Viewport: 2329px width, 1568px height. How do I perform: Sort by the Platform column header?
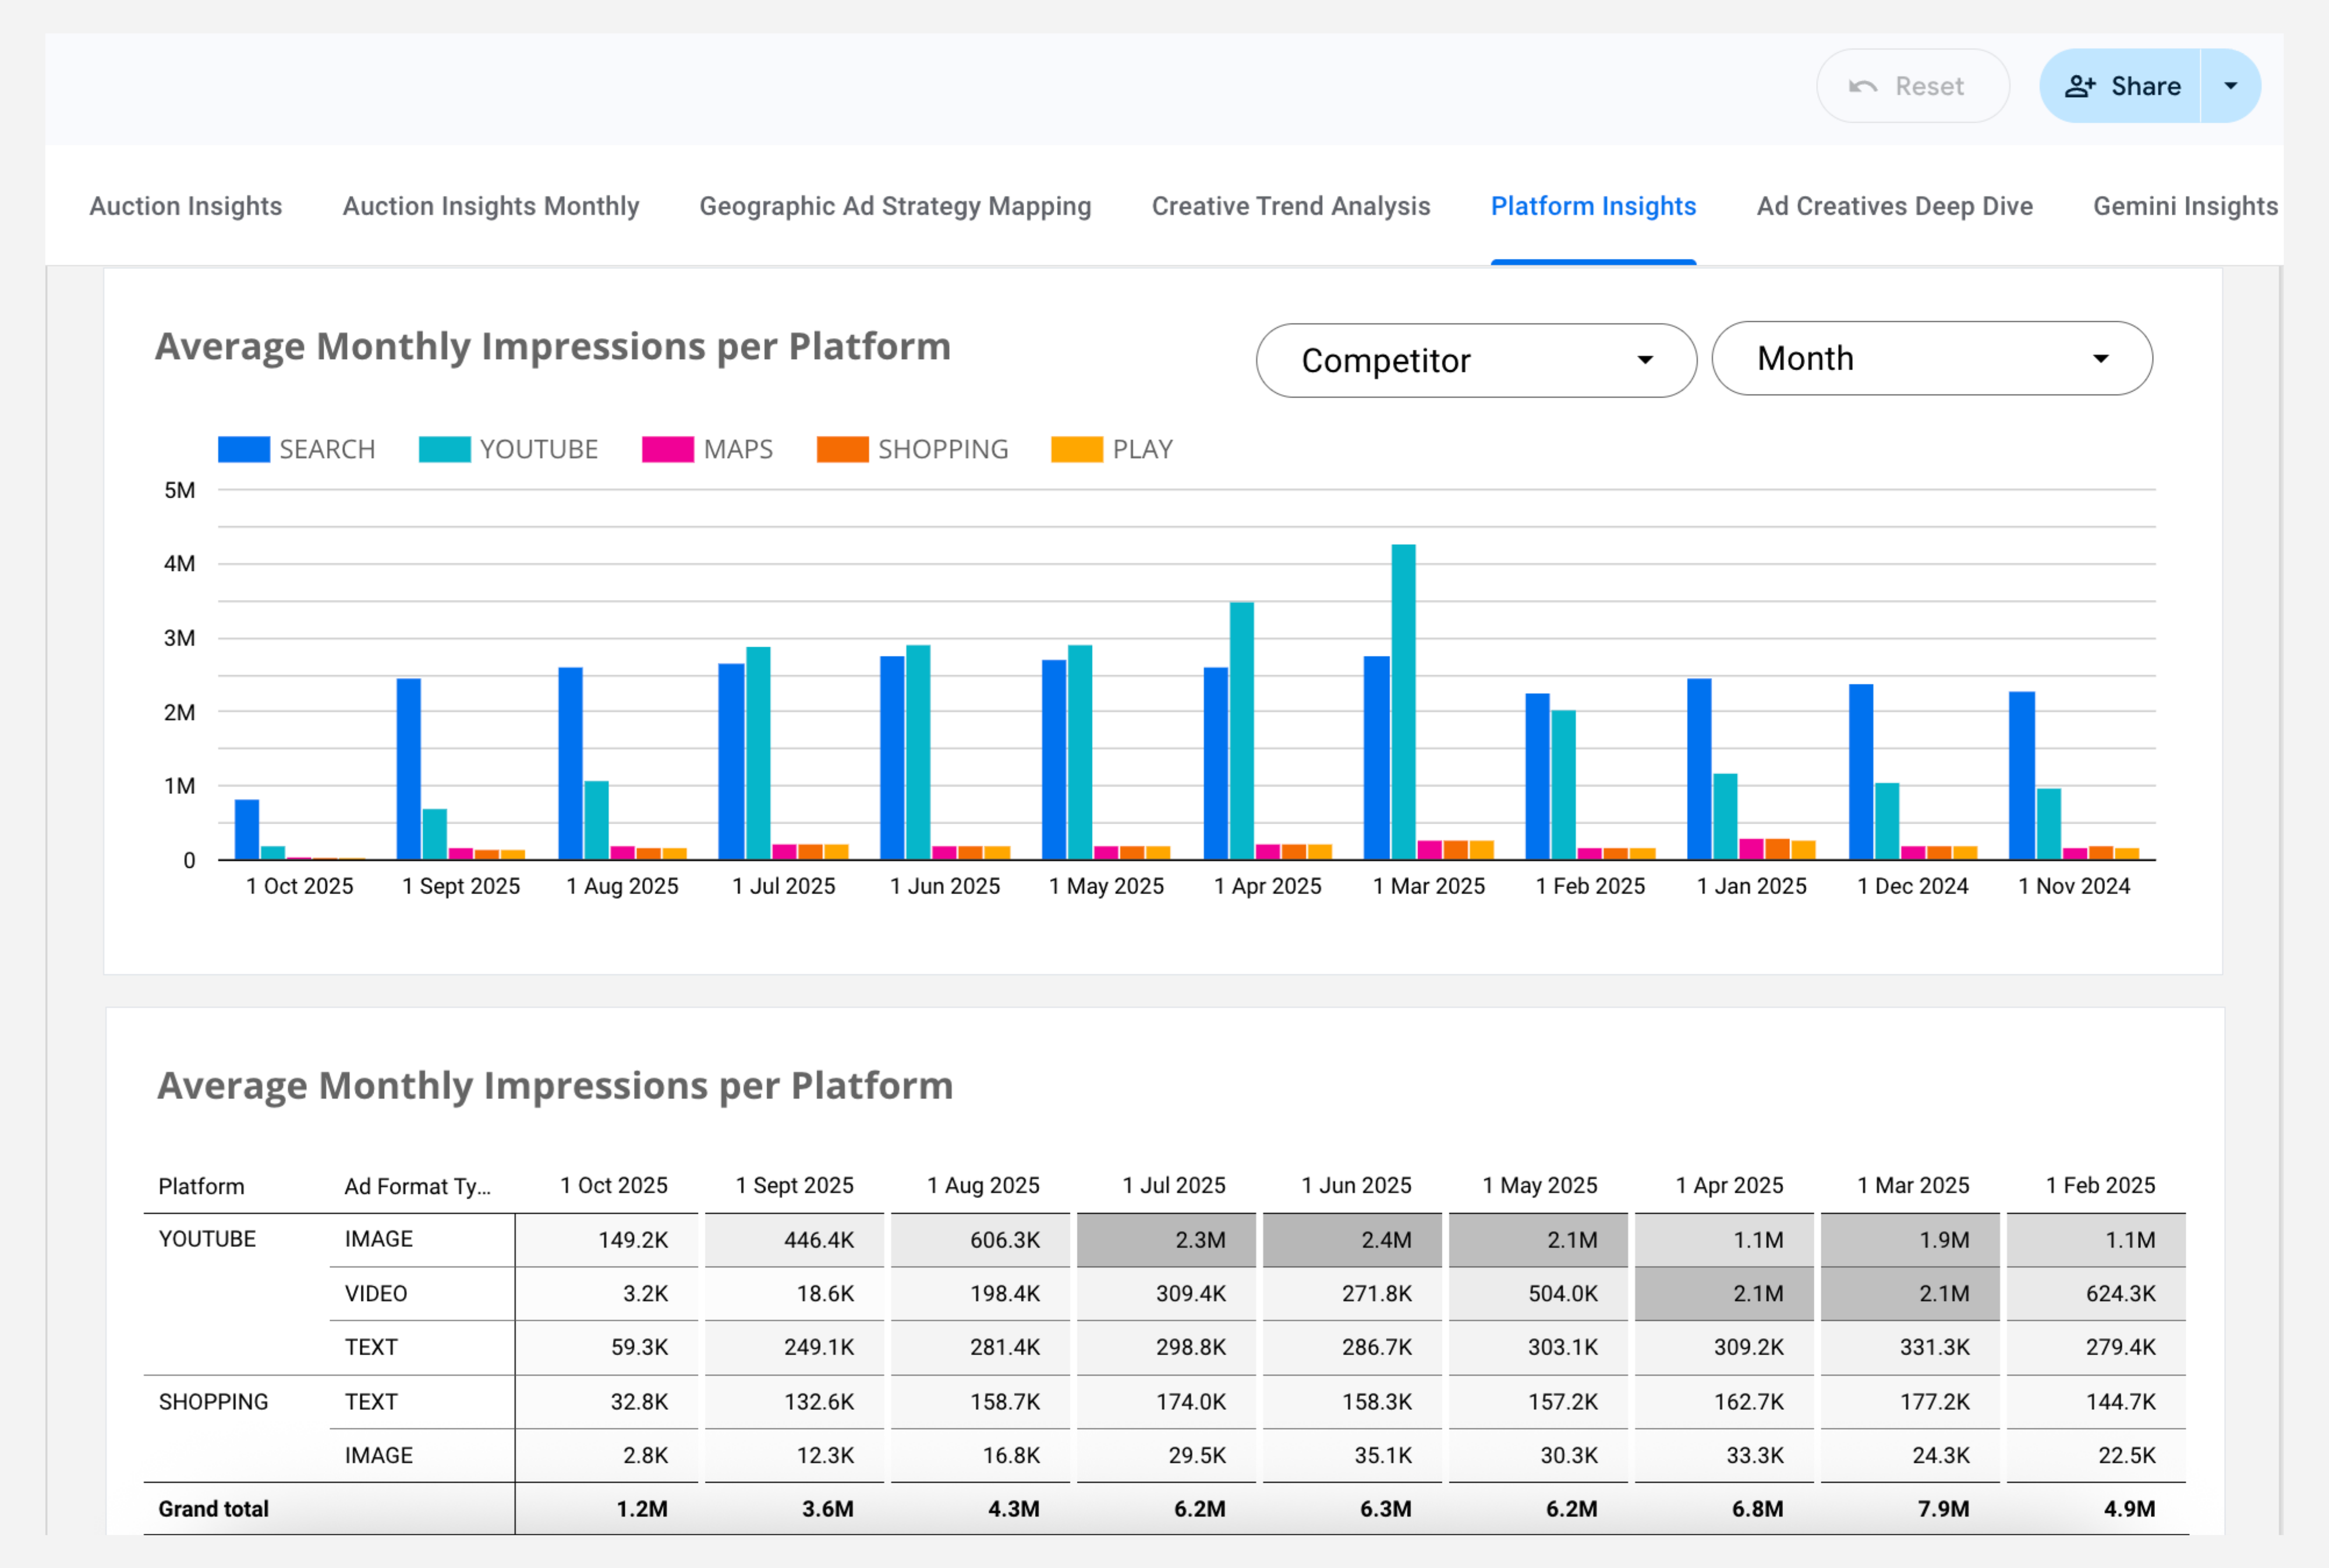tap(201, 1186)
